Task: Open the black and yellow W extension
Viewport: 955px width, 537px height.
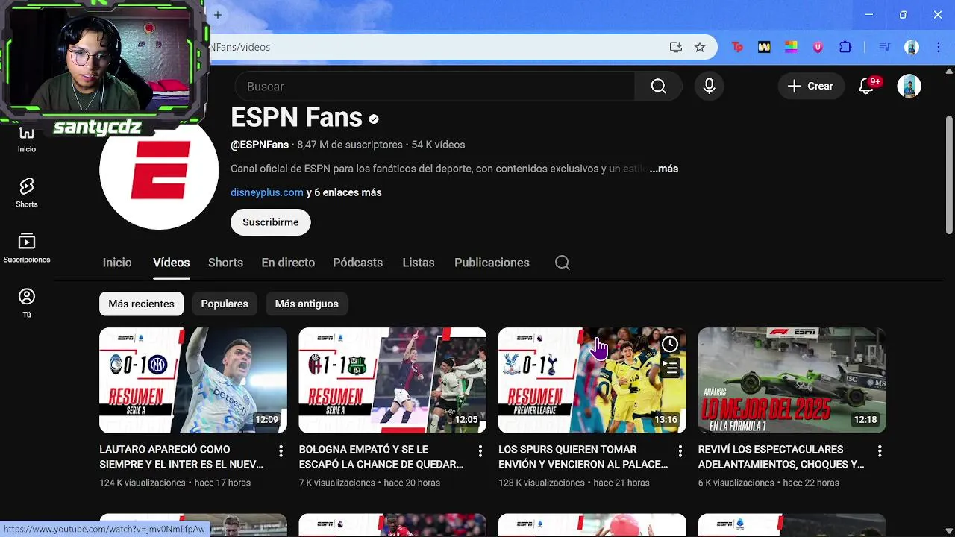Action: pos(764,47)
